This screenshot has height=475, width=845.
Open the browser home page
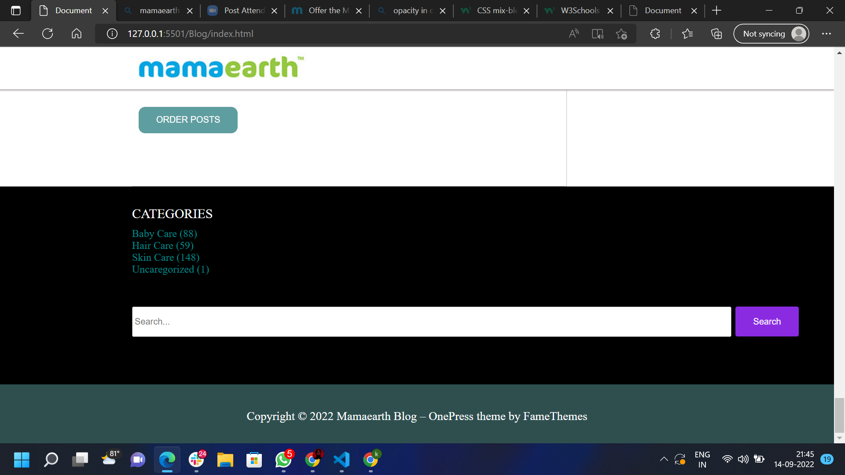coord(76,33)
